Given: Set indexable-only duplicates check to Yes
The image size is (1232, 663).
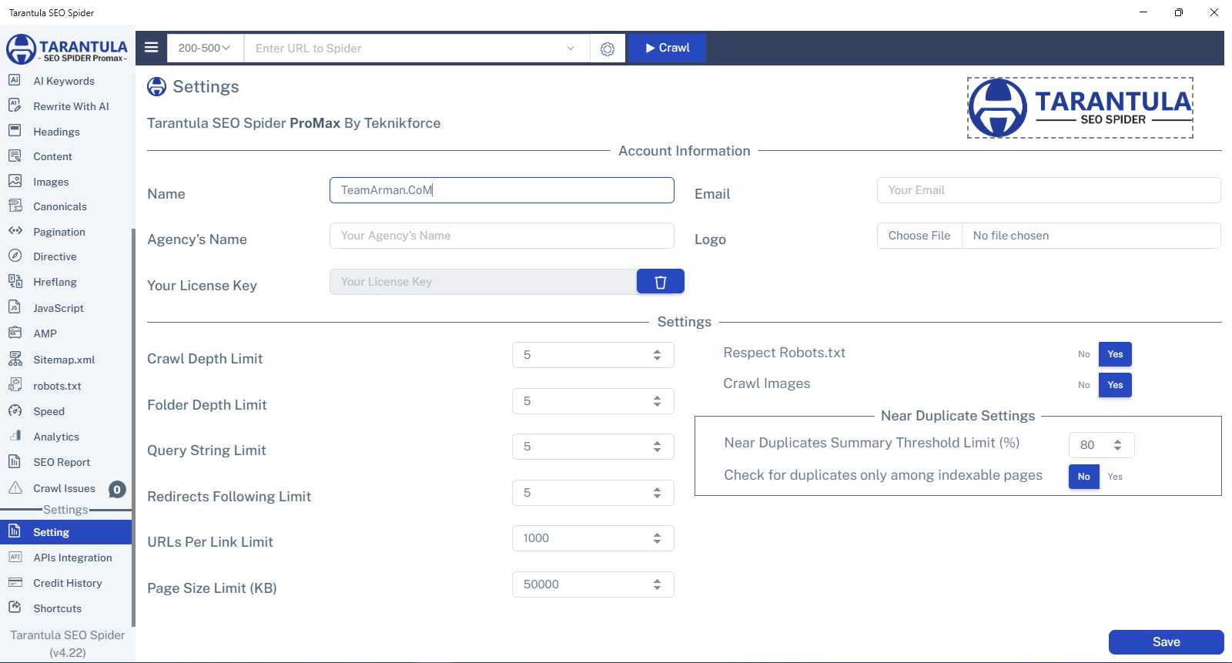Looking at the screenshot, I should click(1115, 477).
